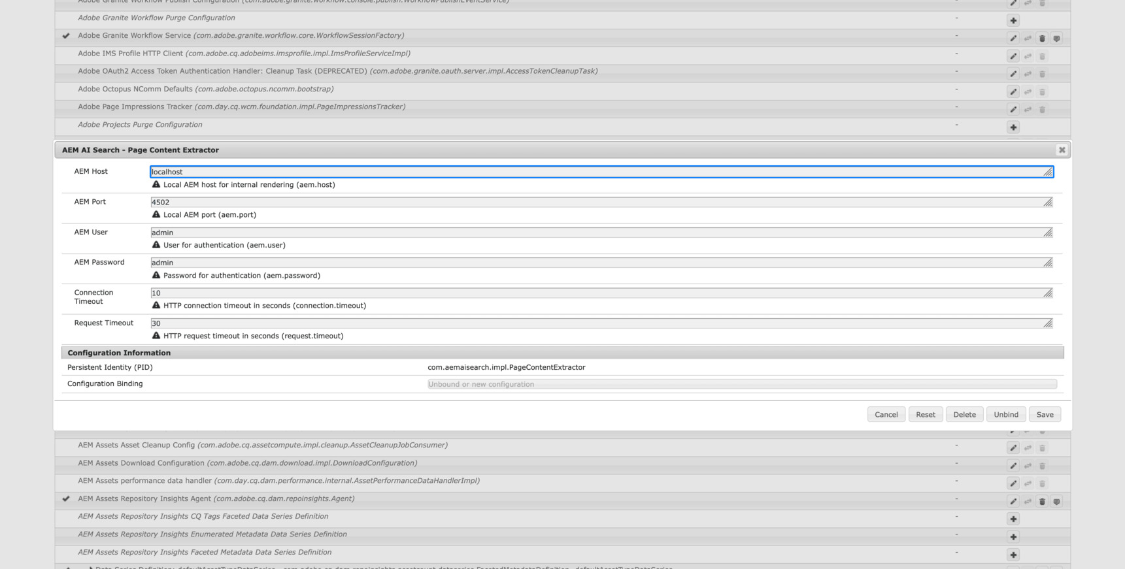Image resolution: width=1125 pixels, height=569 pixels.
Task: Edit AEM Assets Download Configuration
Action: [1013, 466]
